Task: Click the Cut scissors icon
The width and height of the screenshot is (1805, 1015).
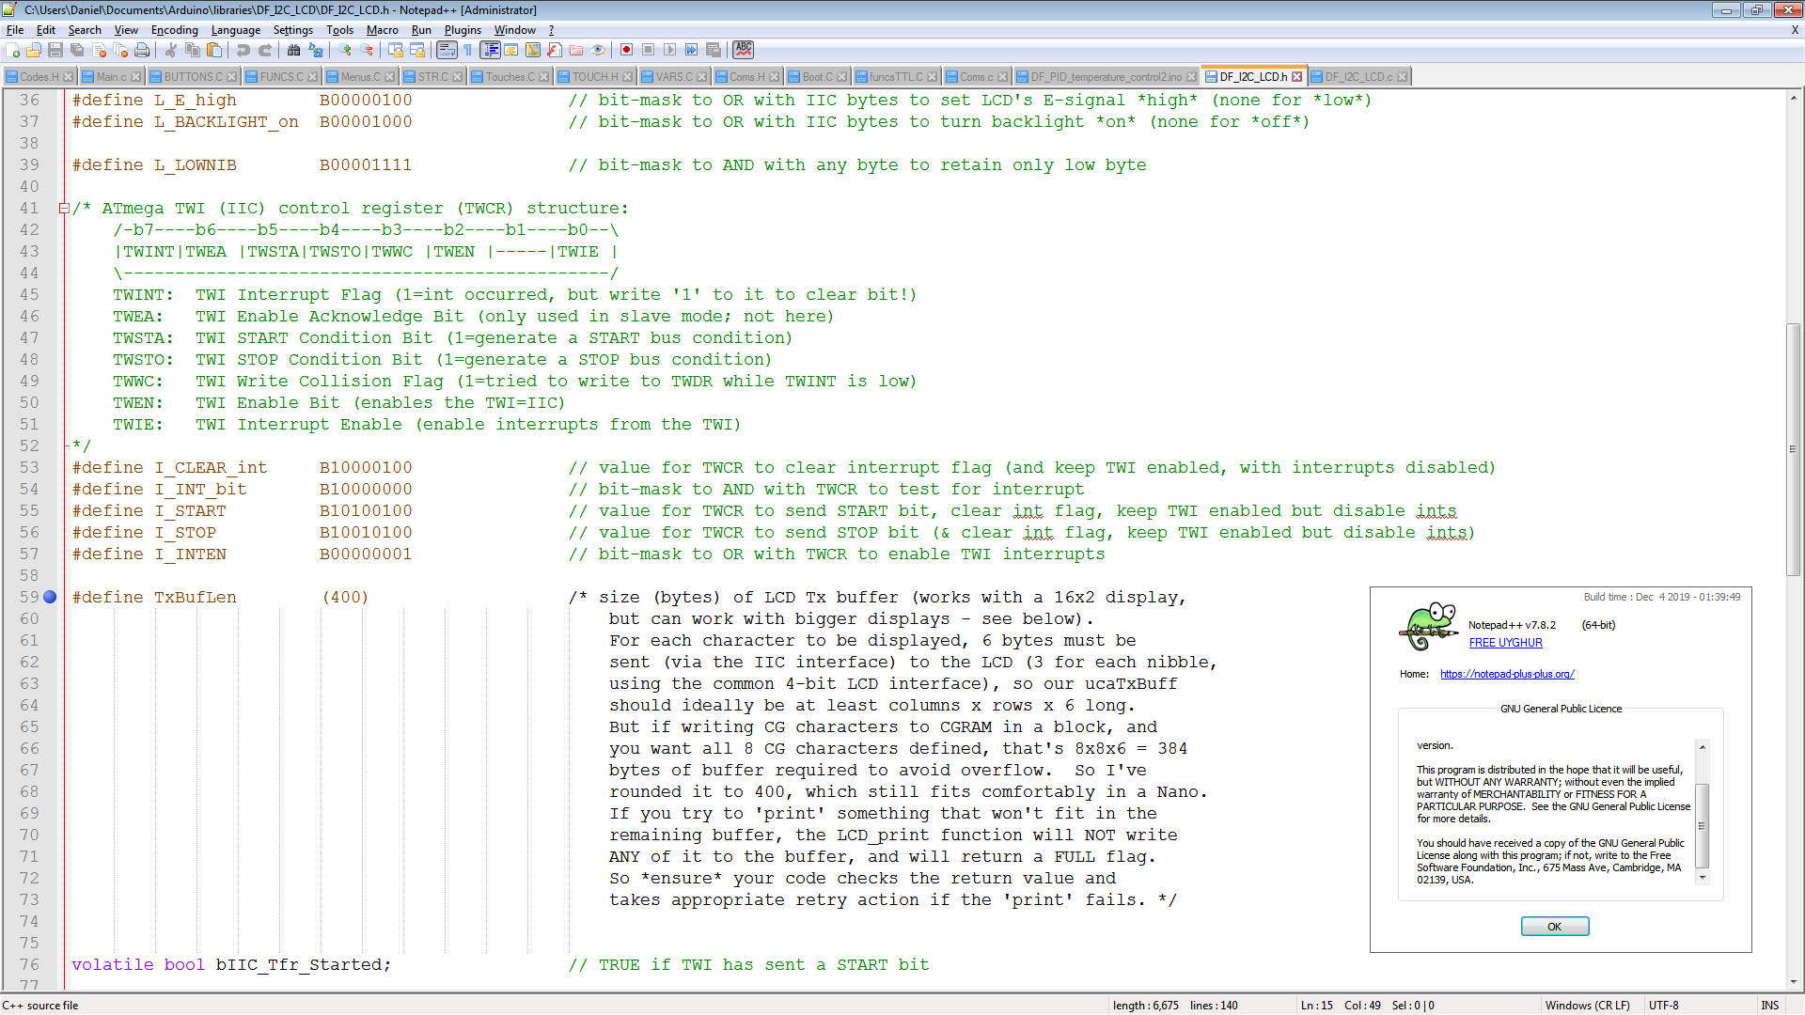Action: click(x=171, y=50)
